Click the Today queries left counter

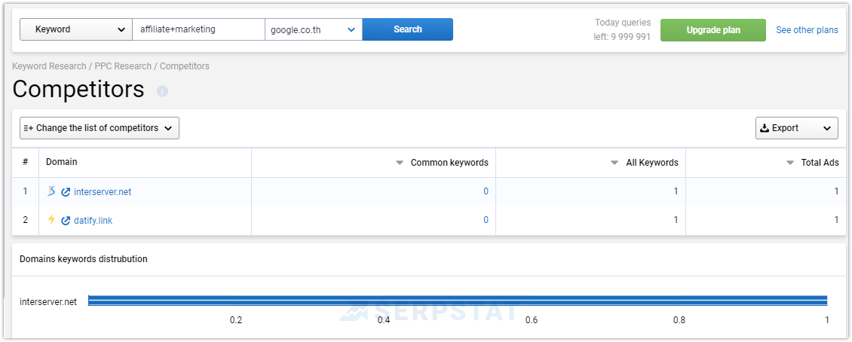pyautogui.click(x=622, y=30)
